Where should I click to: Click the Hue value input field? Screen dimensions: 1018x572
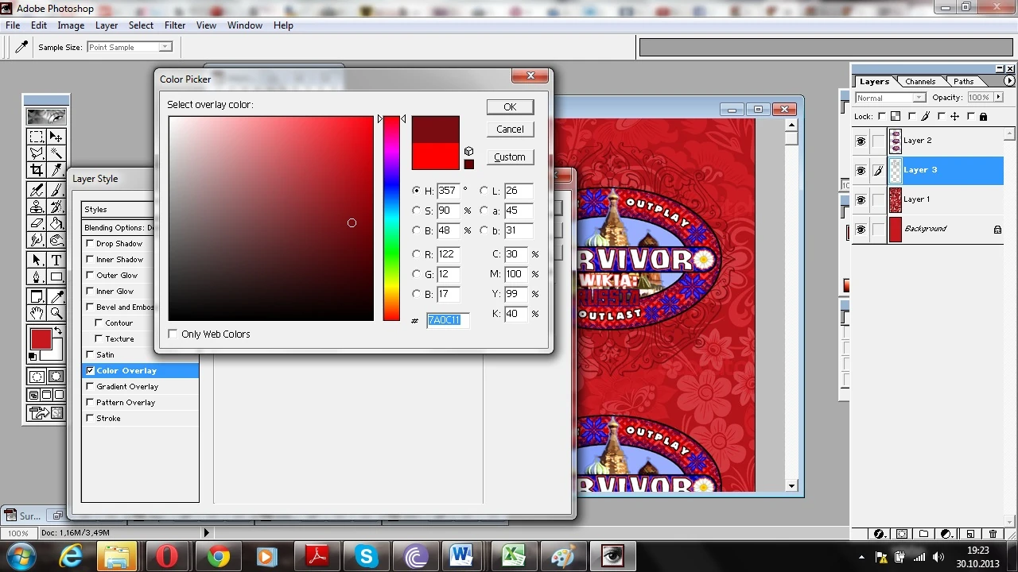tap(448, 191)
